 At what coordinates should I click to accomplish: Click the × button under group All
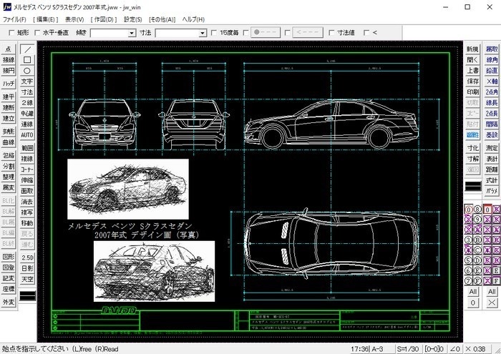pyautogui.click(x=492, y=303)
